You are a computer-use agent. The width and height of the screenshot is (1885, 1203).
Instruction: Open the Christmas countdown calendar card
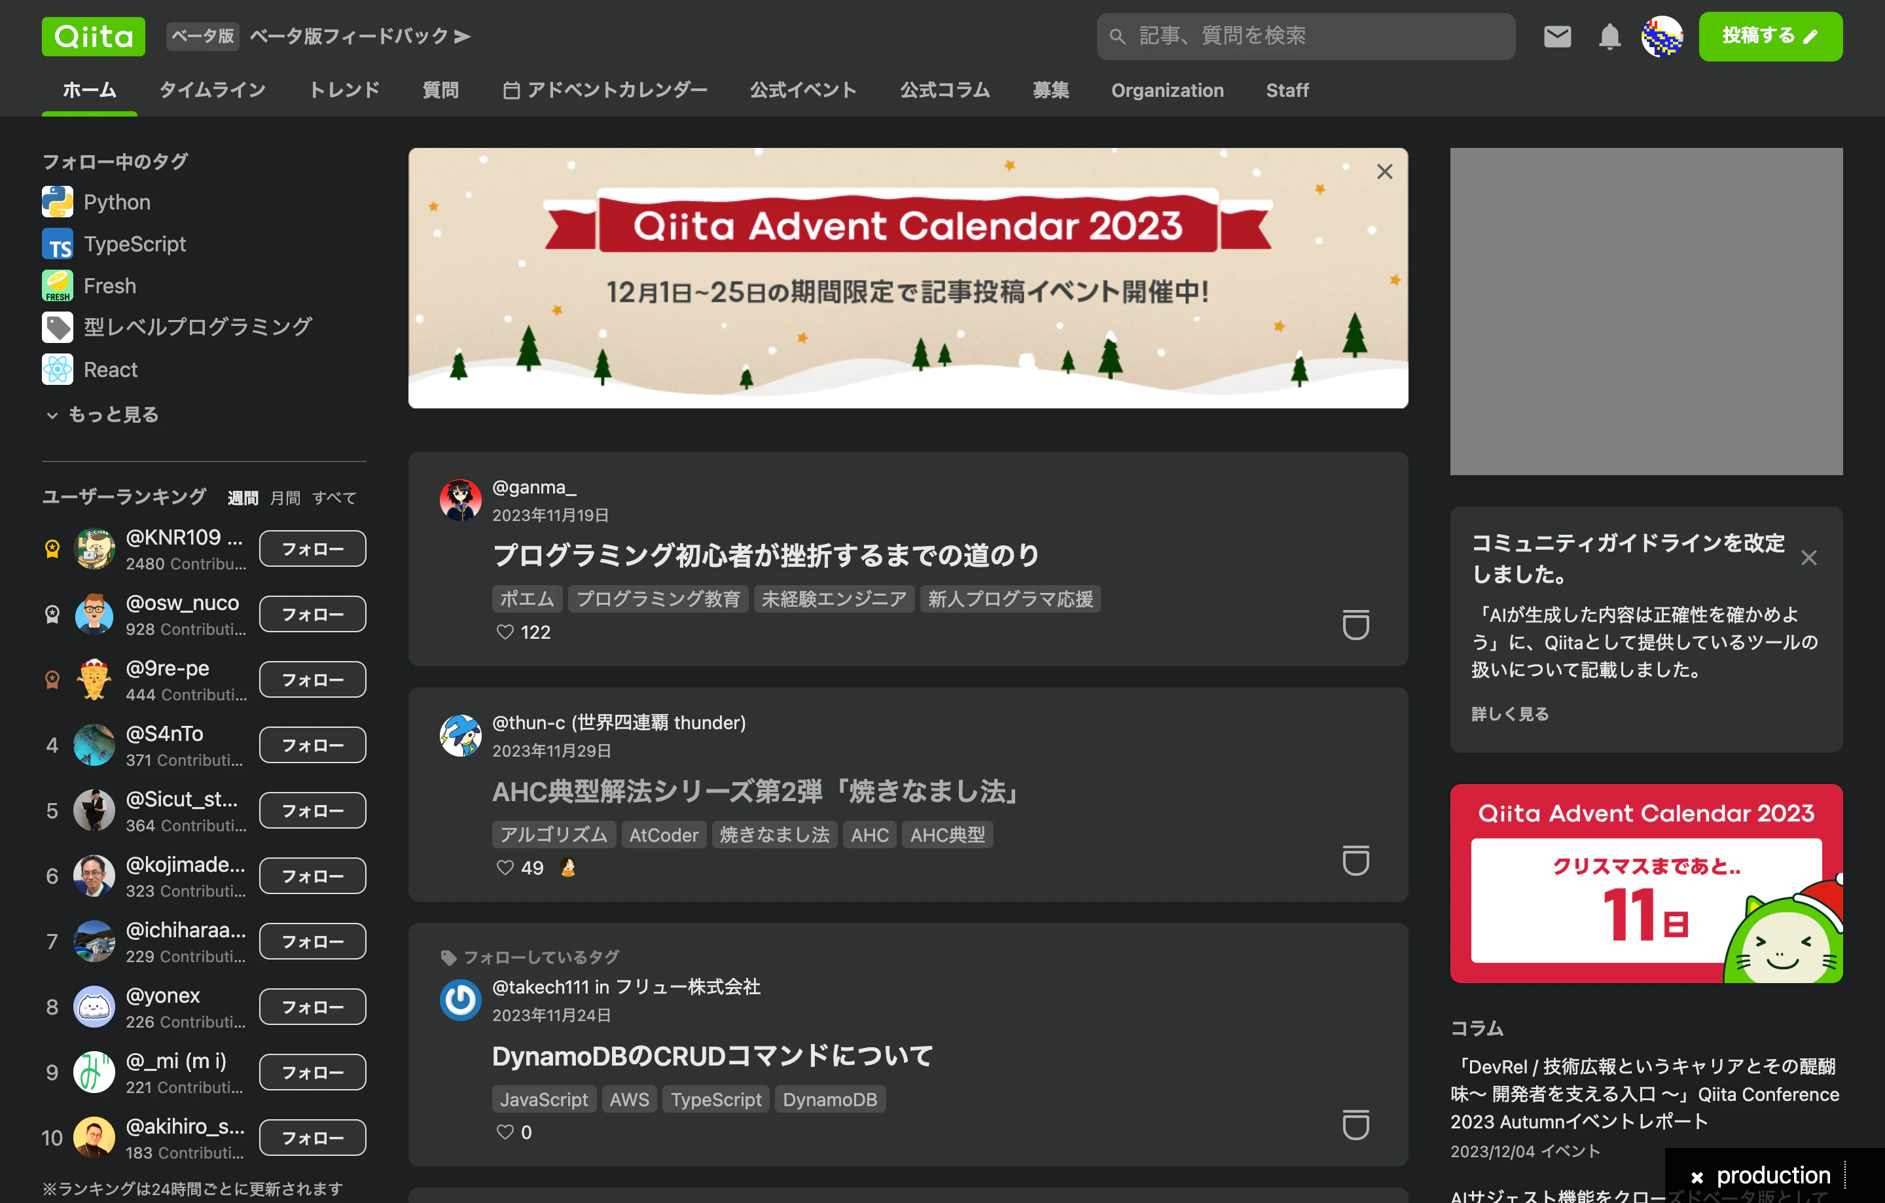point(1645,883)
